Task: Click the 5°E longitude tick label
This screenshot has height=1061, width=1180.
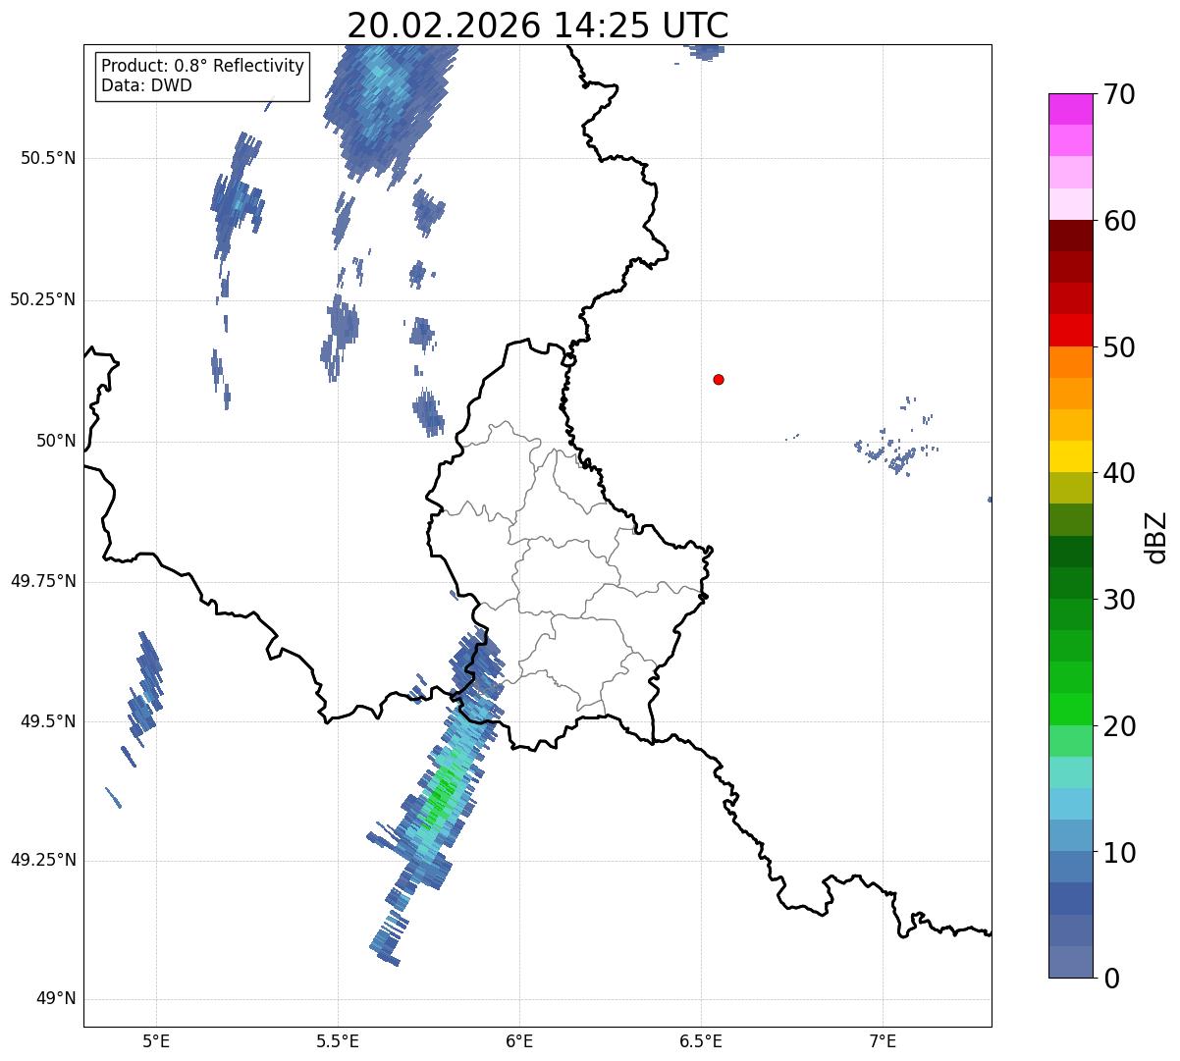Action: [x=156, y=1040]
